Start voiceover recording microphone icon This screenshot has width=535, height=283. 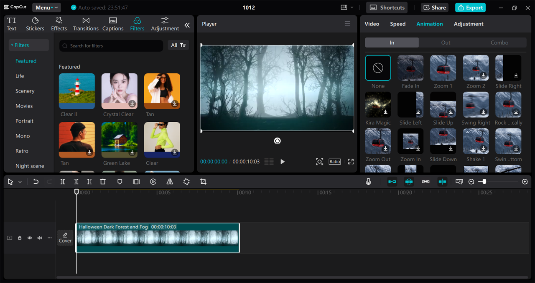click(x=368, y=182)
